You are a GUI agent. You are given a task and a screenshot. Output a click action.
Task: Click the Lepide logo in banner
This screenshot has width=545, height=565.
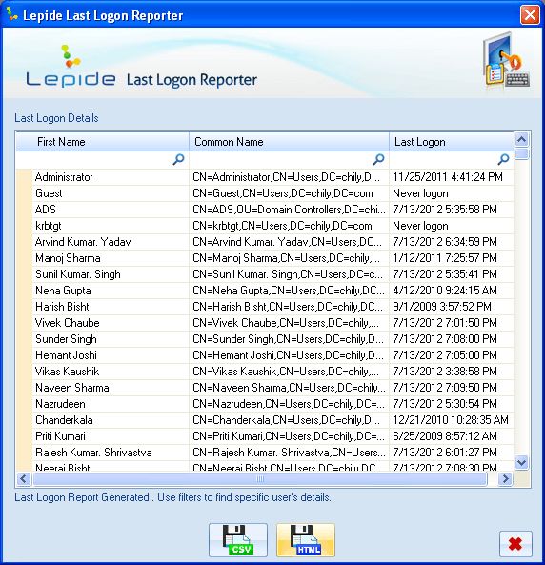tap(71, 67)
